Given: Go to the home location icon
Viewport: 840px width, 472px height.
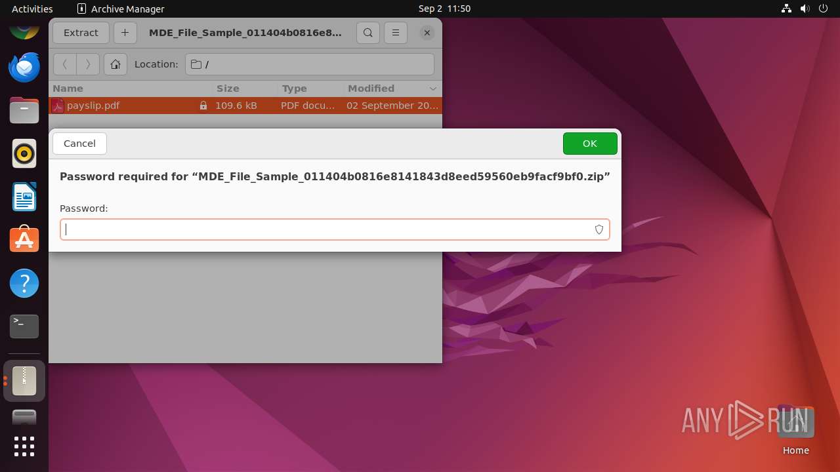Looking at the screenshot, I should point(115,64).
